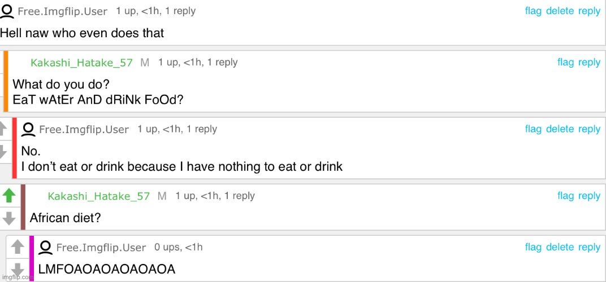Screen dimensions: 606x282
Task: Delete the LMFOAOAOAOAOAOA comment
Action: point(560,247)
